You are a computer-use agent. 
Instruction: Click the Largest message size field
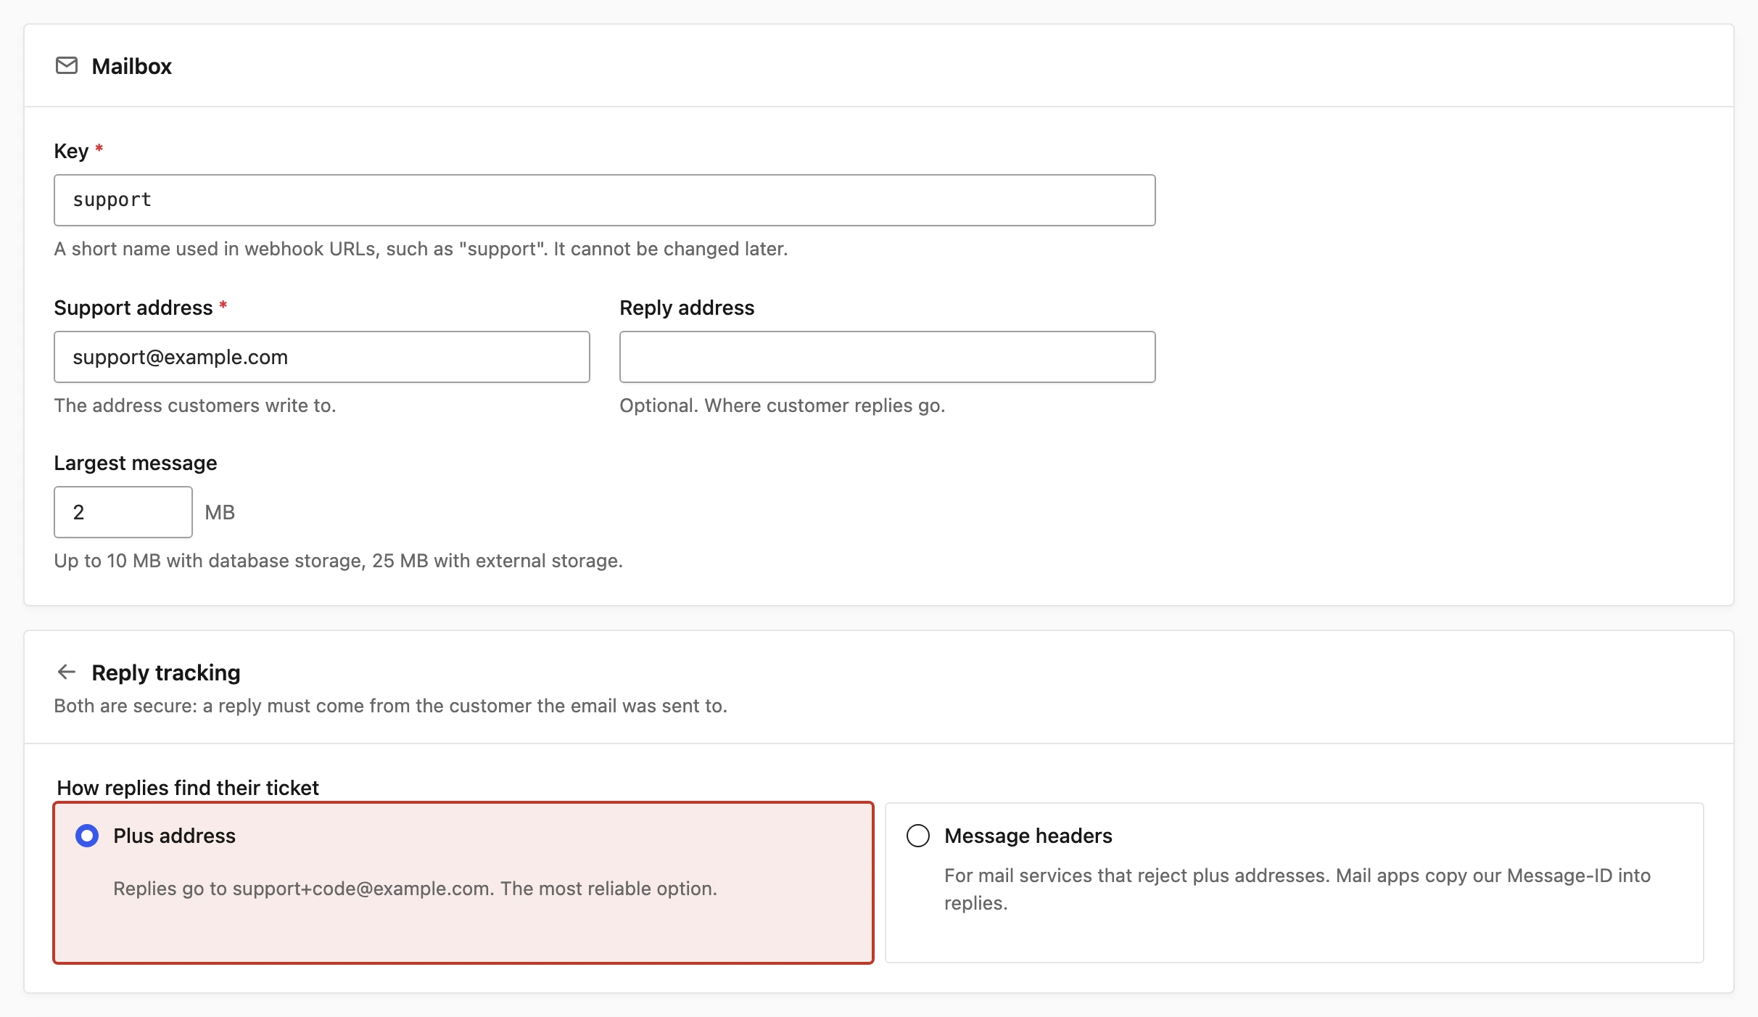pos(123,512)
